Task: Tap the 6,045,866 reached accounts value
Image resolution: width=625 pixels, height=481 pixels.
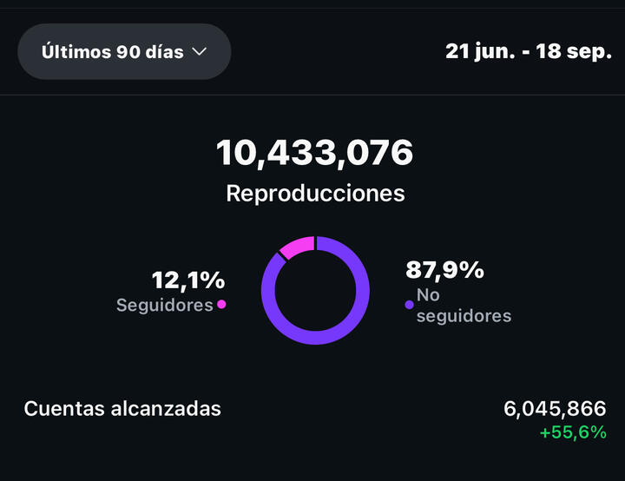Action: [555, 408]
